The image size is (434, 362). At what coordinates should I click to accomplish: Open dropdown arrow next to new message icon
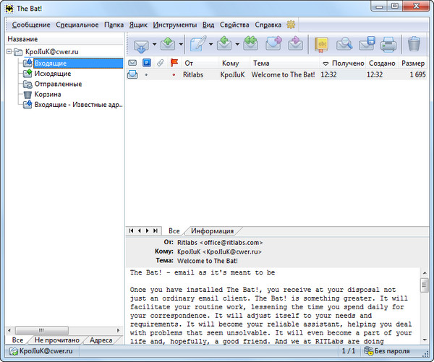point(210,45)
